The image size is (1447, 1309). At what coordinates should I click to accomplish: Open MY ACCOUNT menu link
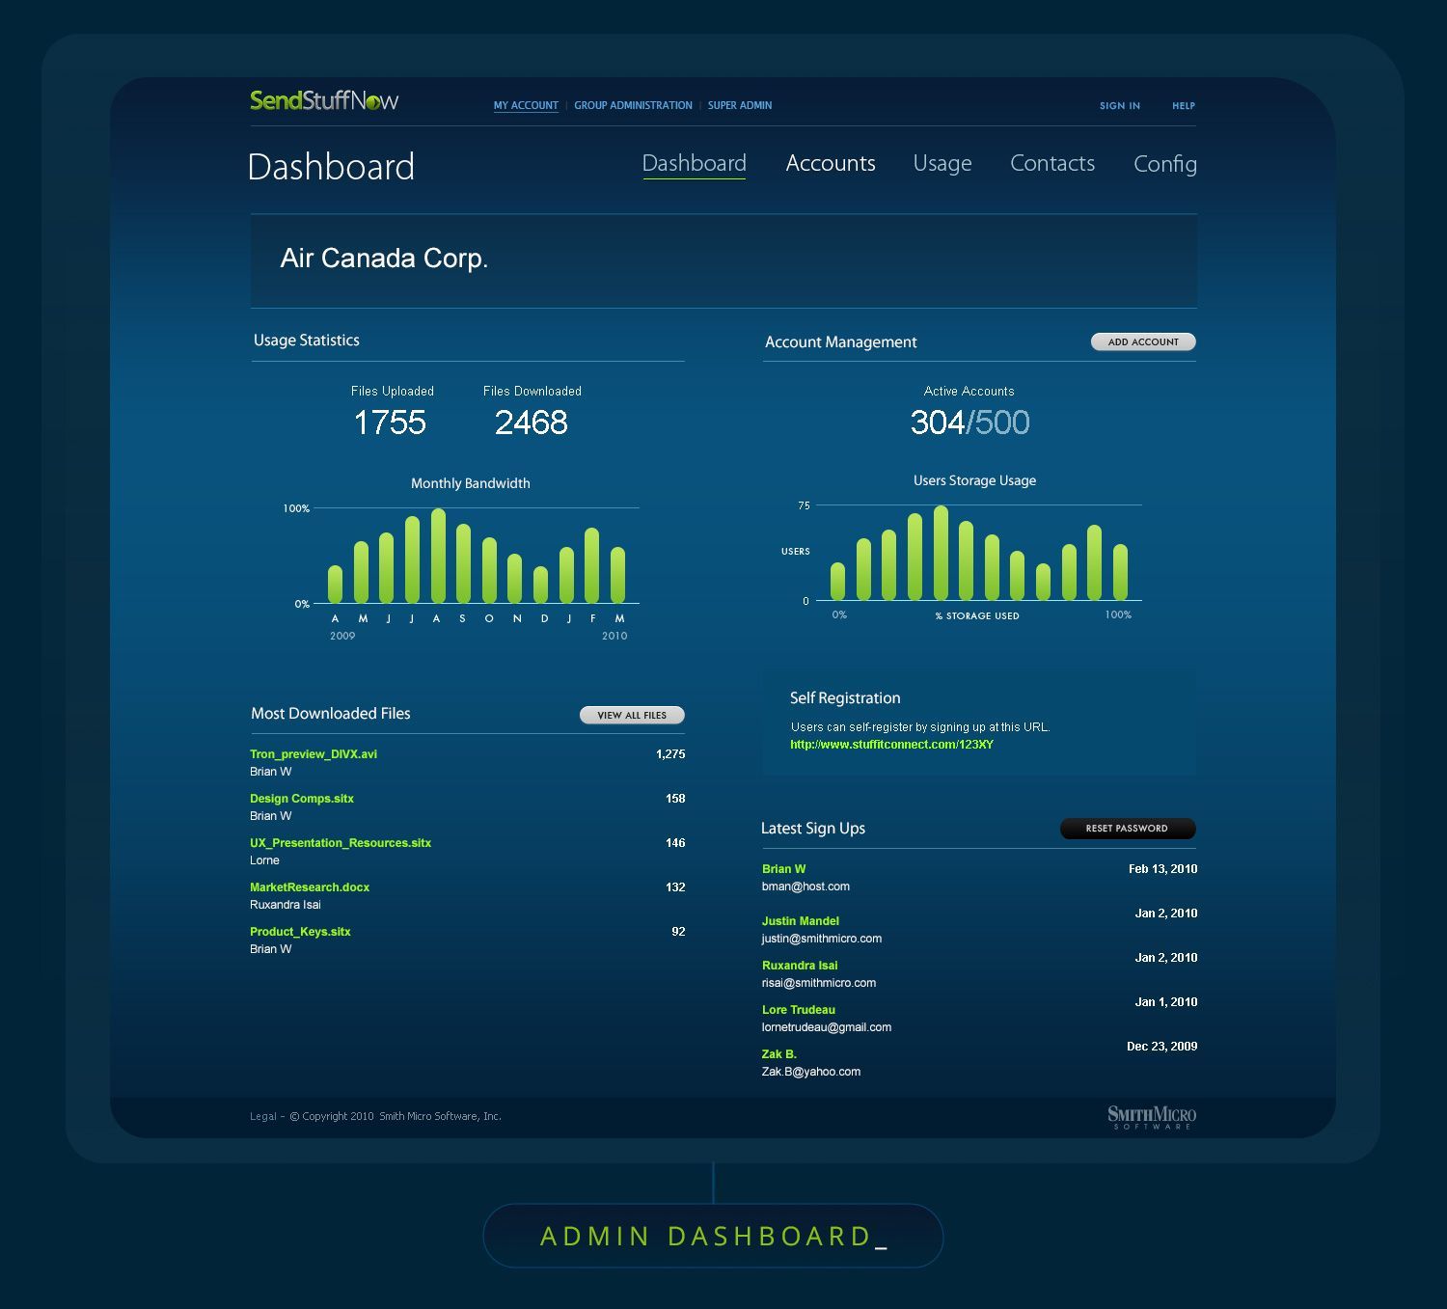pyautogui.click(x=526, y=105)
